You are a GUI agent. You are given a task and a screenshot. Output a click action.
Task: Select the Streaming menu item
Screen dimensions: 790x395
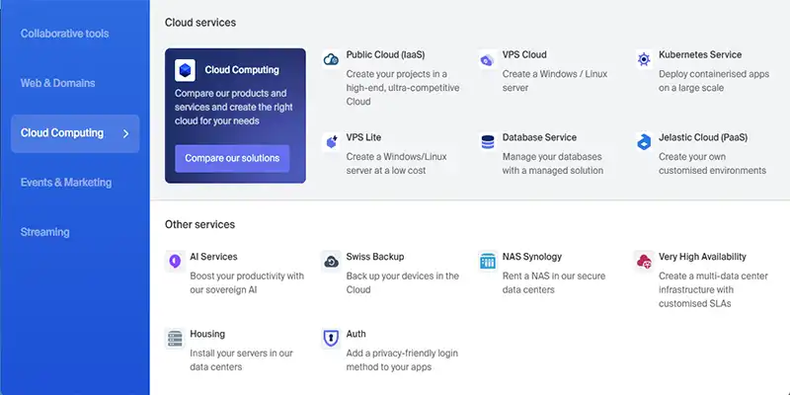pos(44,232)
